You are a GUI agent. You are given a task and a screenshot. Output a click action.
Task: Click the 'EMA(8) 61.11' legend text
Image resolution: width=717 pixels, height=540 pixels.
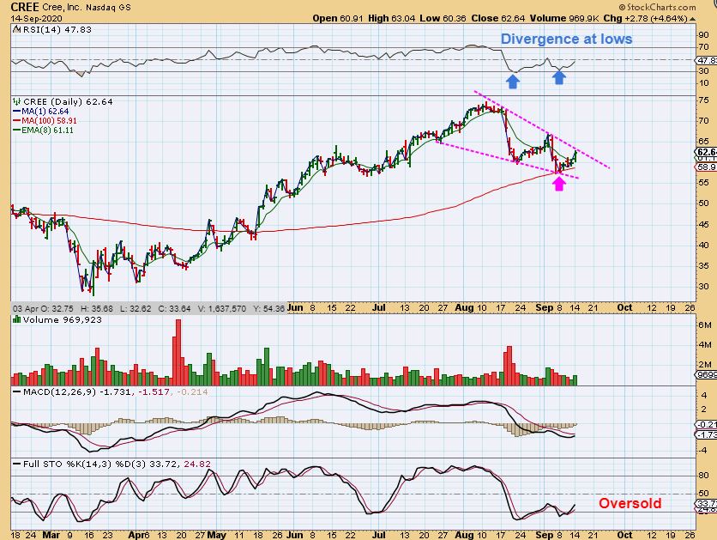(x=47, y=130)
